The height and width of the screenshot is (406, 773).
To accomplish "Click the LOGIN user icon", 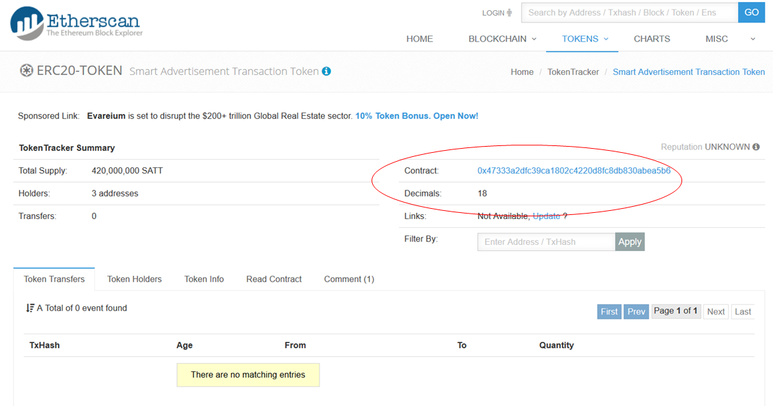I will [x=509, y=13].
